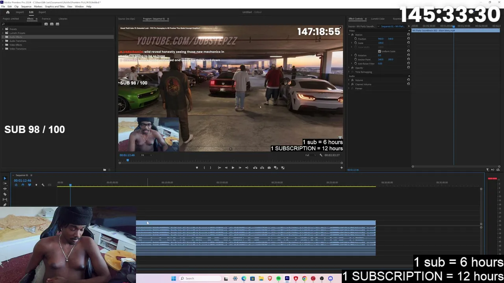Viewport: 504px width, 283px height.
Task: Open Program Monitor settings wrench
Action: [x=321, y=155]
